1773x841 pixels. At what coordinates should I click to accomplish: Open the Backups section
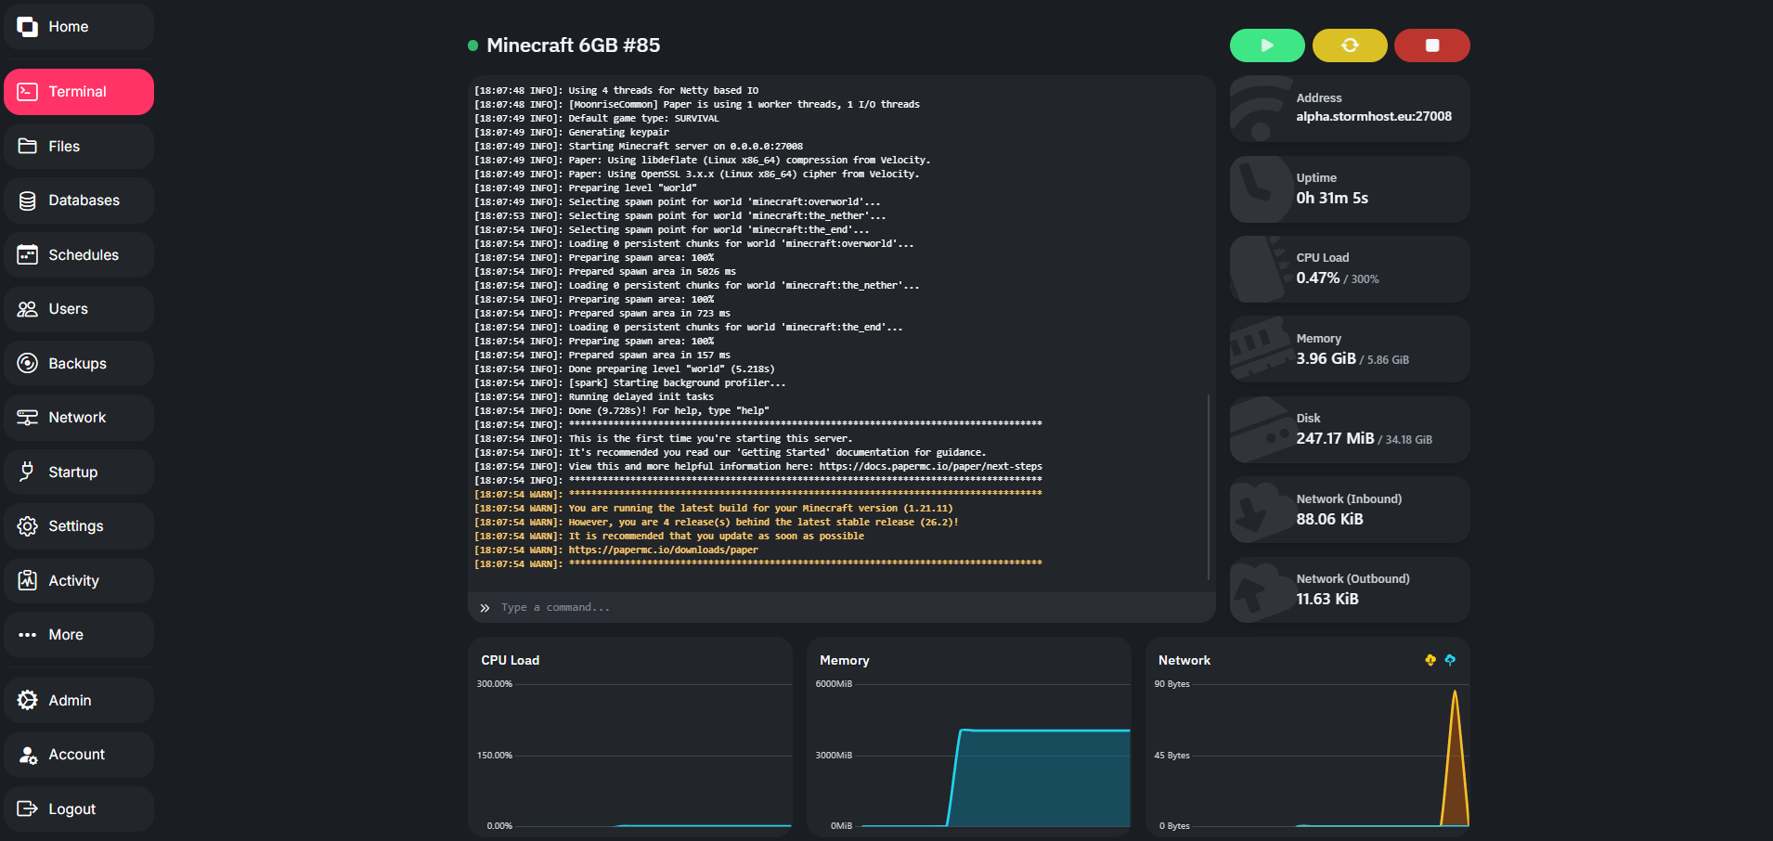pos(79,364)
